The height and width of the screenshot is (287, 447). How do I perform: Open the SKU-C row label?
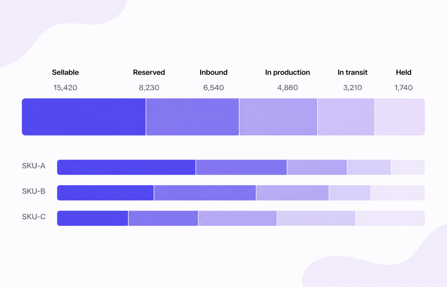click(34, 217)
